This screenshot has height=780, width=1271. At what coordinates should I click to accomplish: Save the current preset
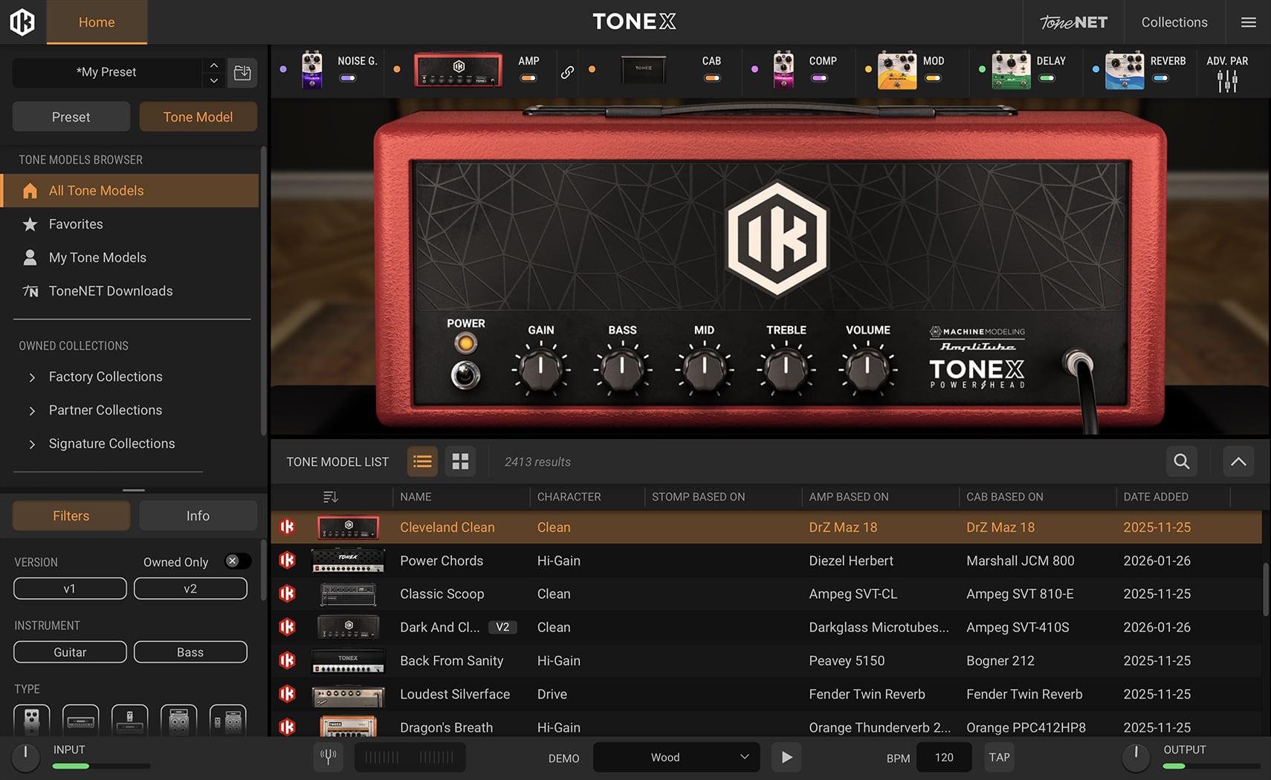point(242,72)
